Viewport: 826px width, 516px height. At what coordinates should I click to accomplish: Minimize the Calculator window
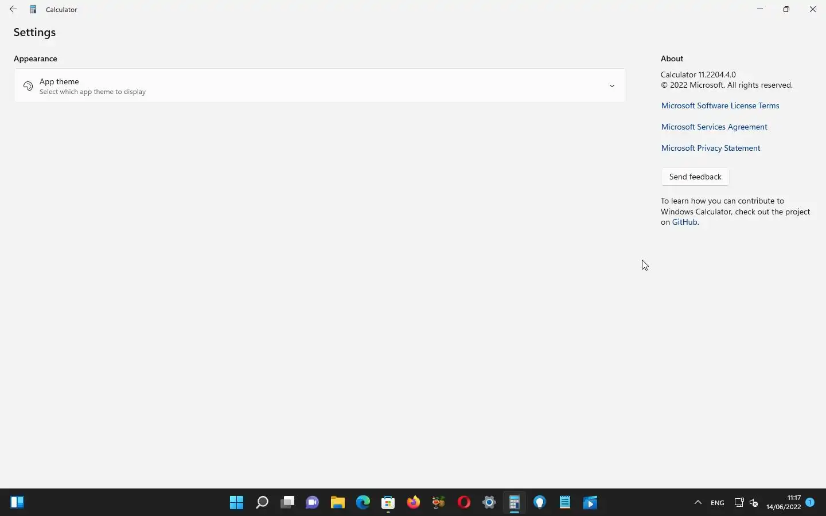click(x=760, y=9)
